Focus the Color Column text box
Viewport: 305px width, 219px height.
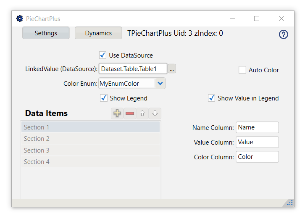(257, 157)
